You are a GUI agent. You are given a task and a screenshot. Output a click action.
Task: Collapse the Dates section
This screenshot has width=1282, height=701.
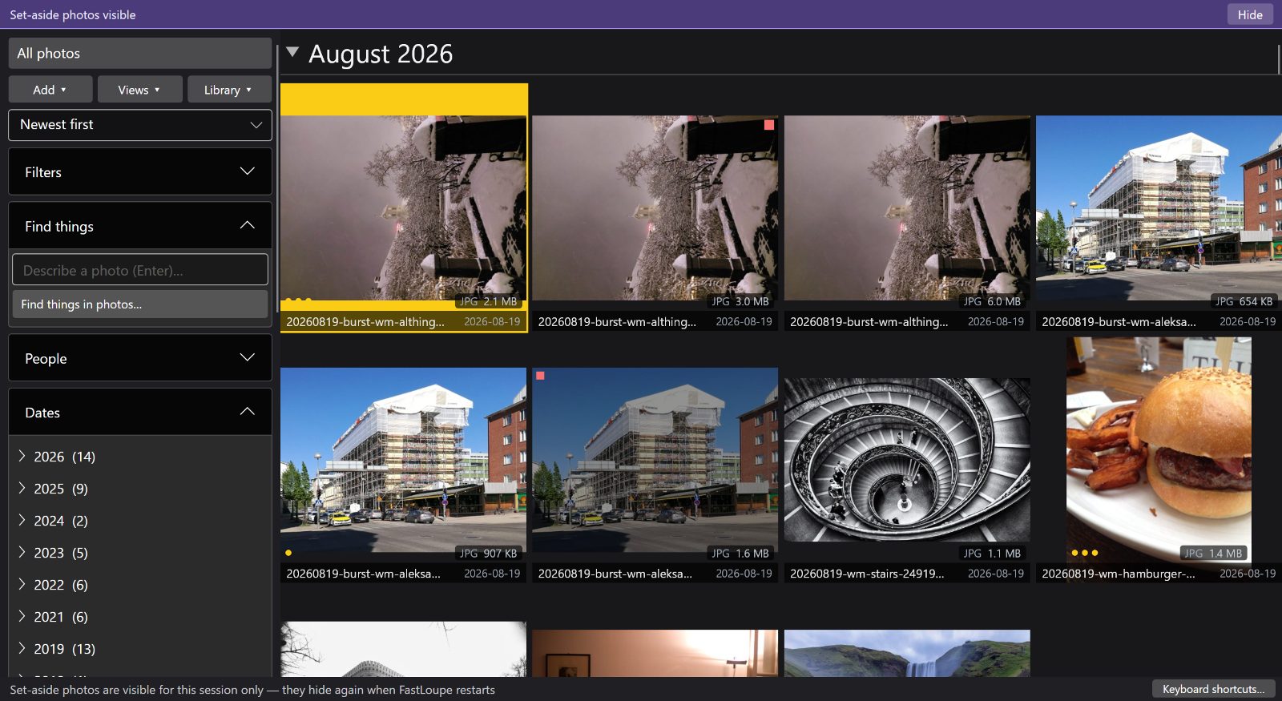[140, 412]
